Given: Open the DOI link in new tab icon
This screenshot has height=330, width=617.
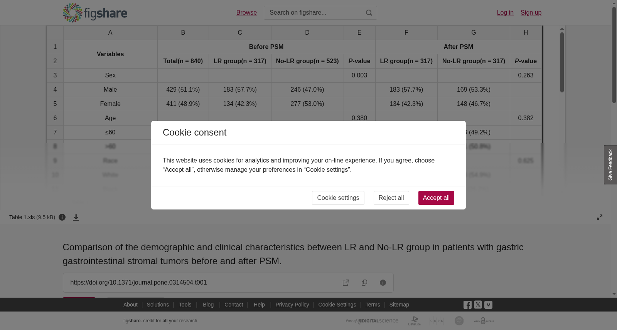Looking at the screenshot, I should point(346,283).
